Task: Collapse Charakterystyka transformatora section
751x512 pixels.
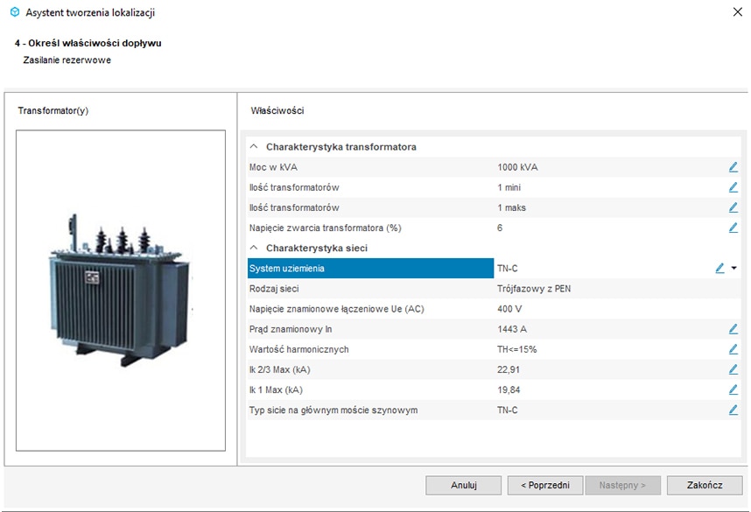Action: (x=254, y=147)
